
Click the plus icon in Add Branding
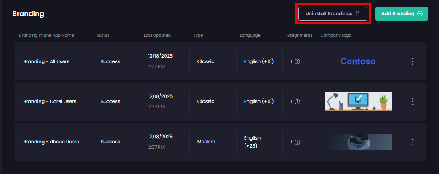(x=420, y=13)
